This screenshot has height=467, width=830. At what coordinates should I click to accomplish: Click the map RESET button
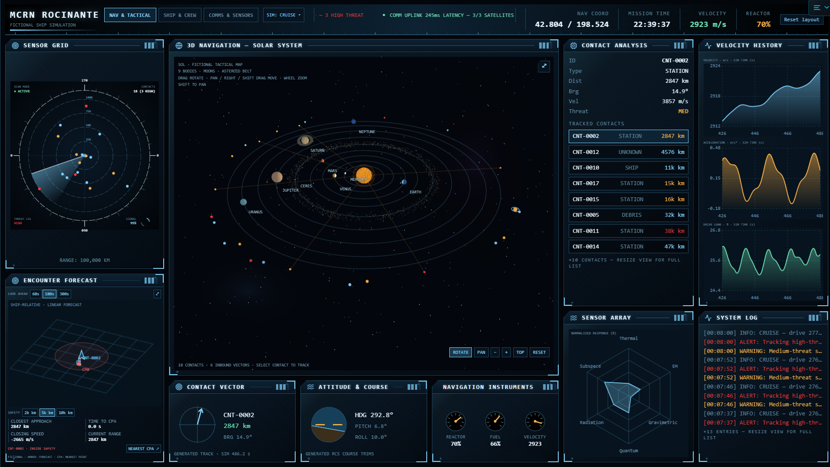[539, 353]
